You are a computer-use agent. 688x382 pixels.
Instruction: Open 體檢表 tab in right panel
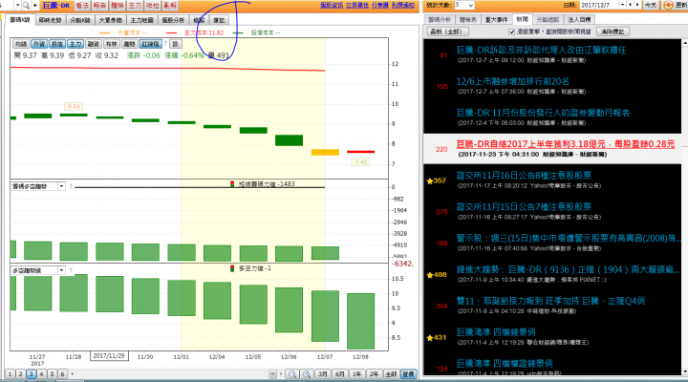pos(468,20)
